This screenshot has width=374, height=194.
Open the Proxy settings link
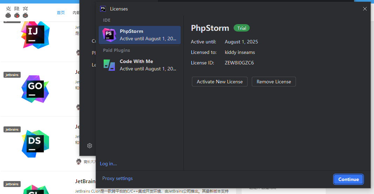(117, 178)
